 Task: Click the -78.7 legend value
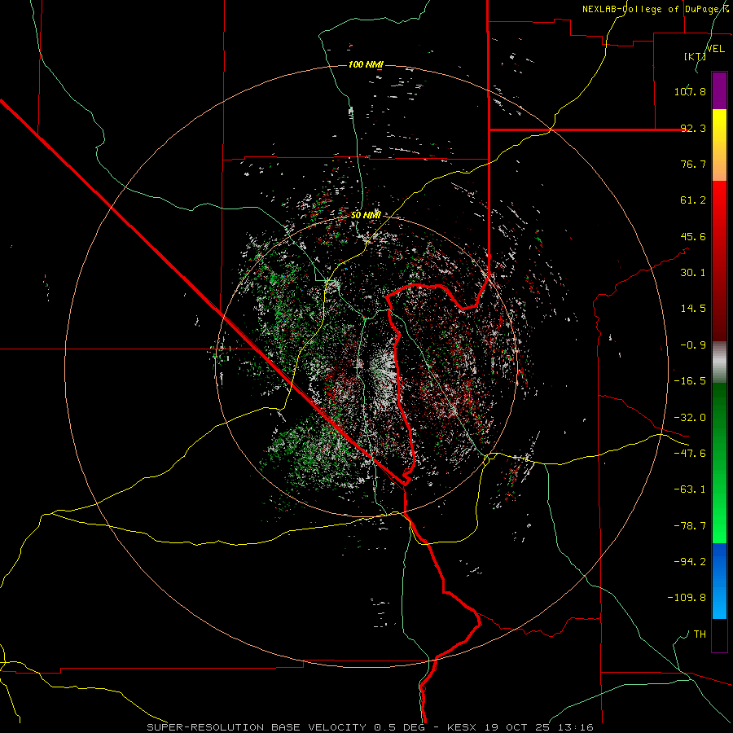690,526
